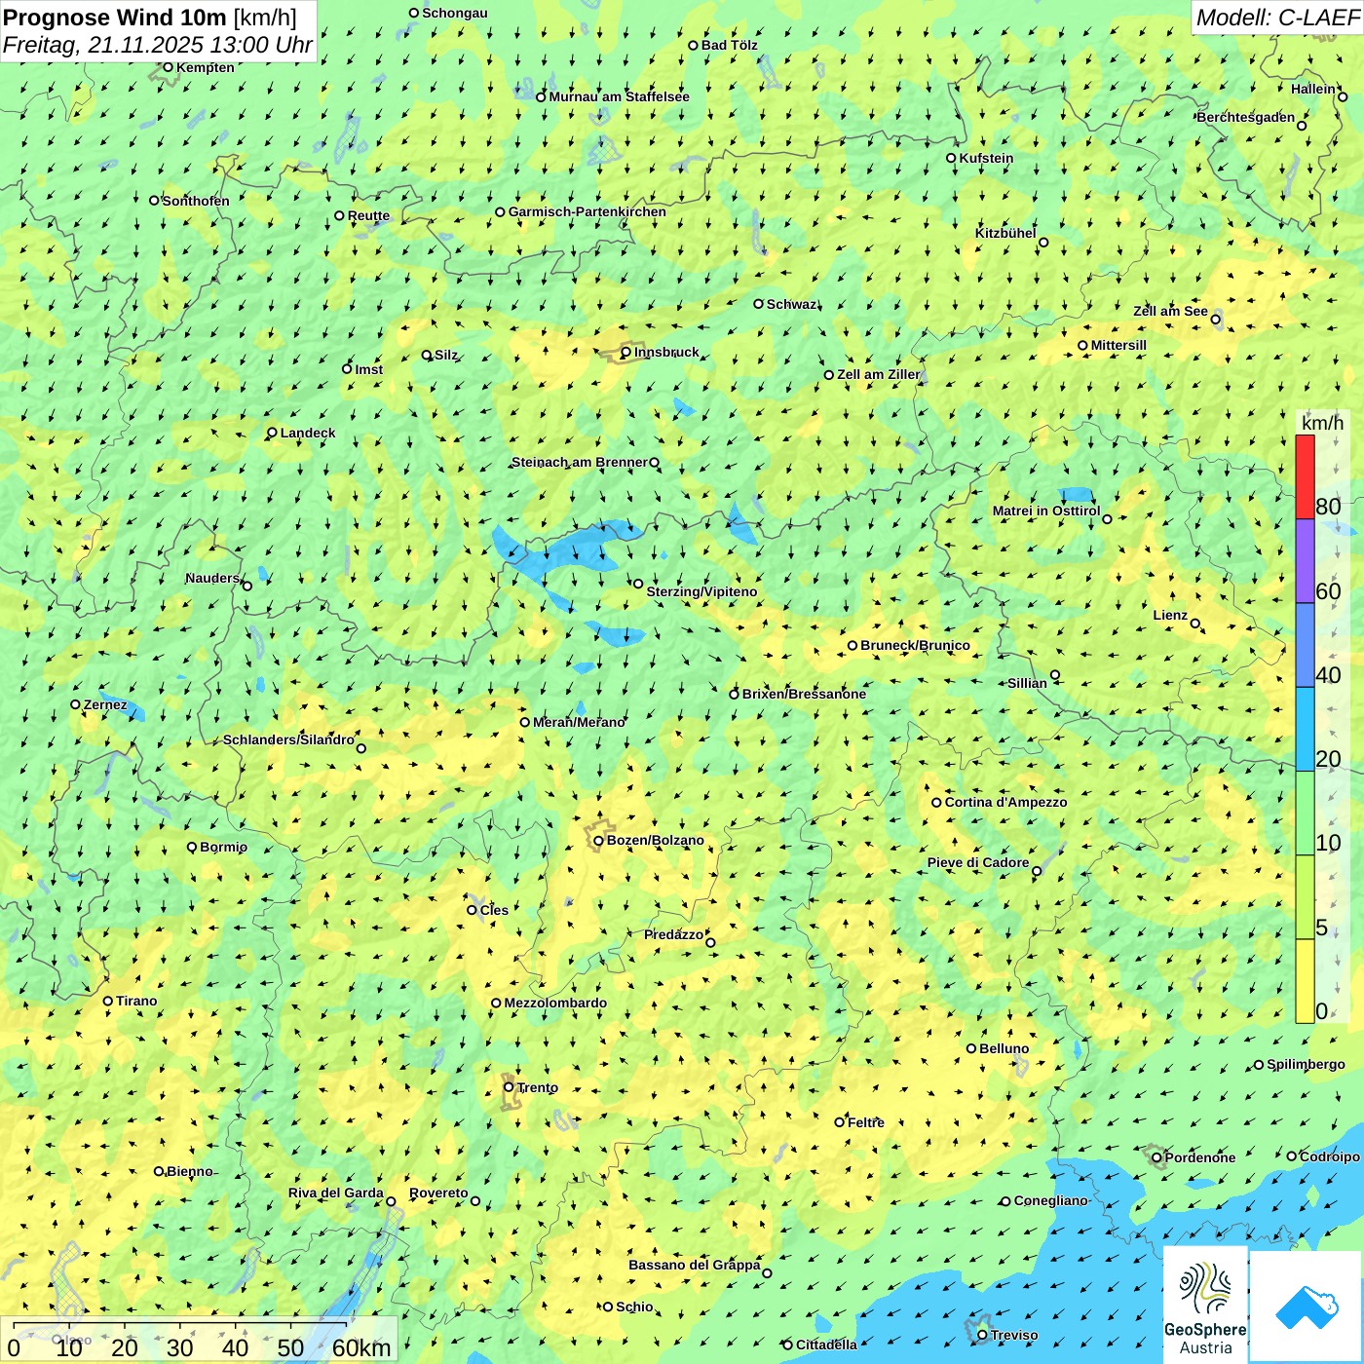Click the 'Schio' label
Screen dimensions: 1364x1364
coord(635,1307)
